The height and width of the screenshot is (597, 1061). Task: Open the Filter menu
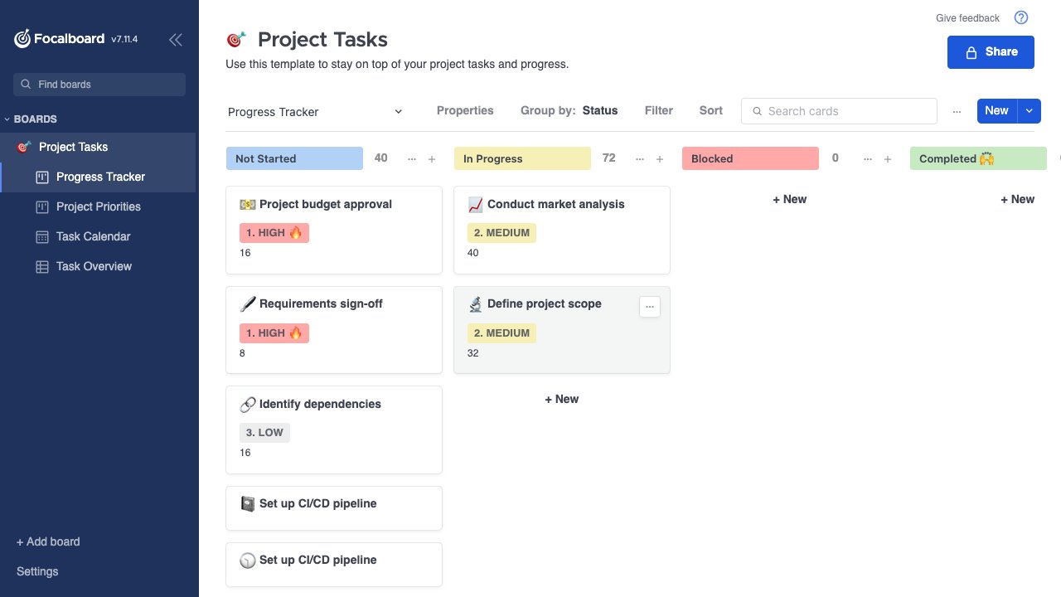[659, 111]
